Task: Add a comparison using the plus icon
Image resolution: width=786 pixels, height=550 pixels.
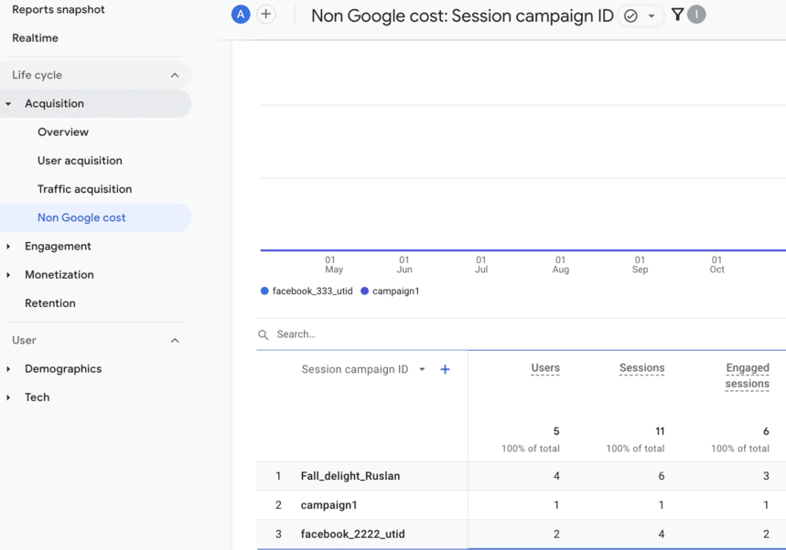Action: click(x=265, y=15)
